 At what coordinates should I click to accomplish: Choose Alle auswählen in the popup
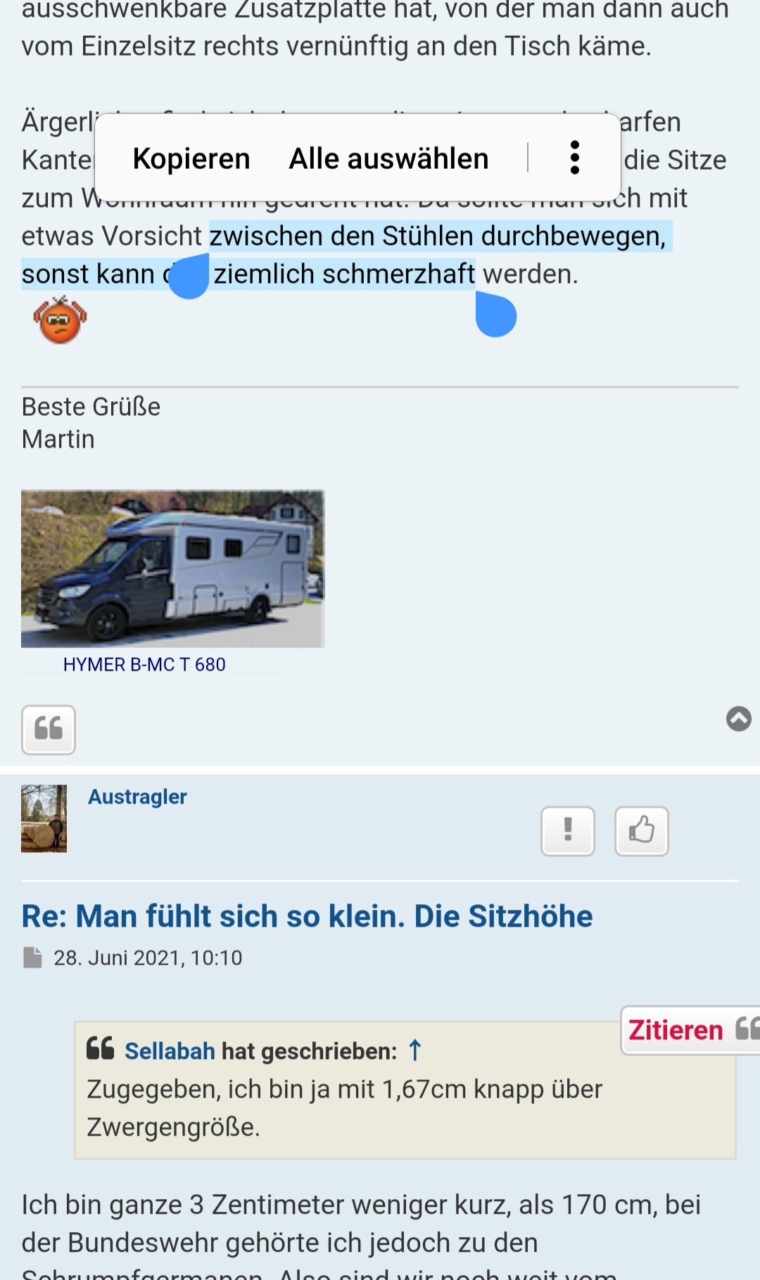(388, 158)
